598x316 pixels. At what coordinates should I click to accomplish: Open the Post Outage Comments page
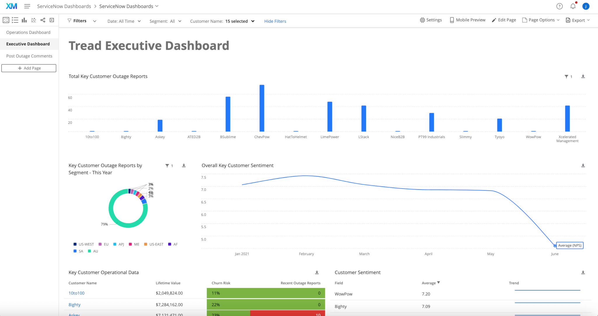[29, 56]
